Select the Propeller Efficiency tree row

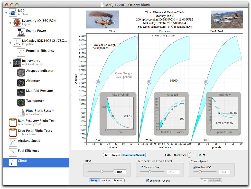click(36, 53)
